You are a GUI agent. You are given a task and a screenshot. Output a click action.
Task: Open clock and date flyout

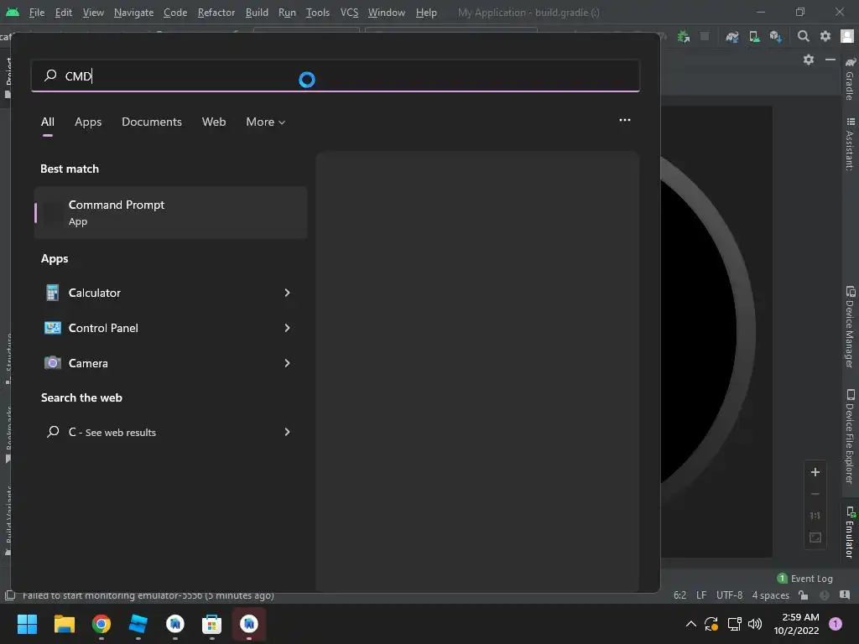(796, 624)
